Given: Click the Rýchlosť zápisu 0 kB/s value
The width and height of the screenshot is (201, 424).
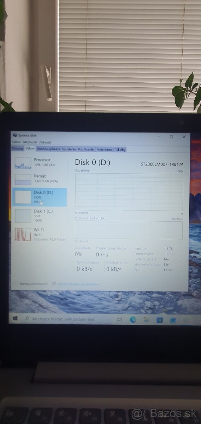Looking at the screenshot, I should coord(114,269).
